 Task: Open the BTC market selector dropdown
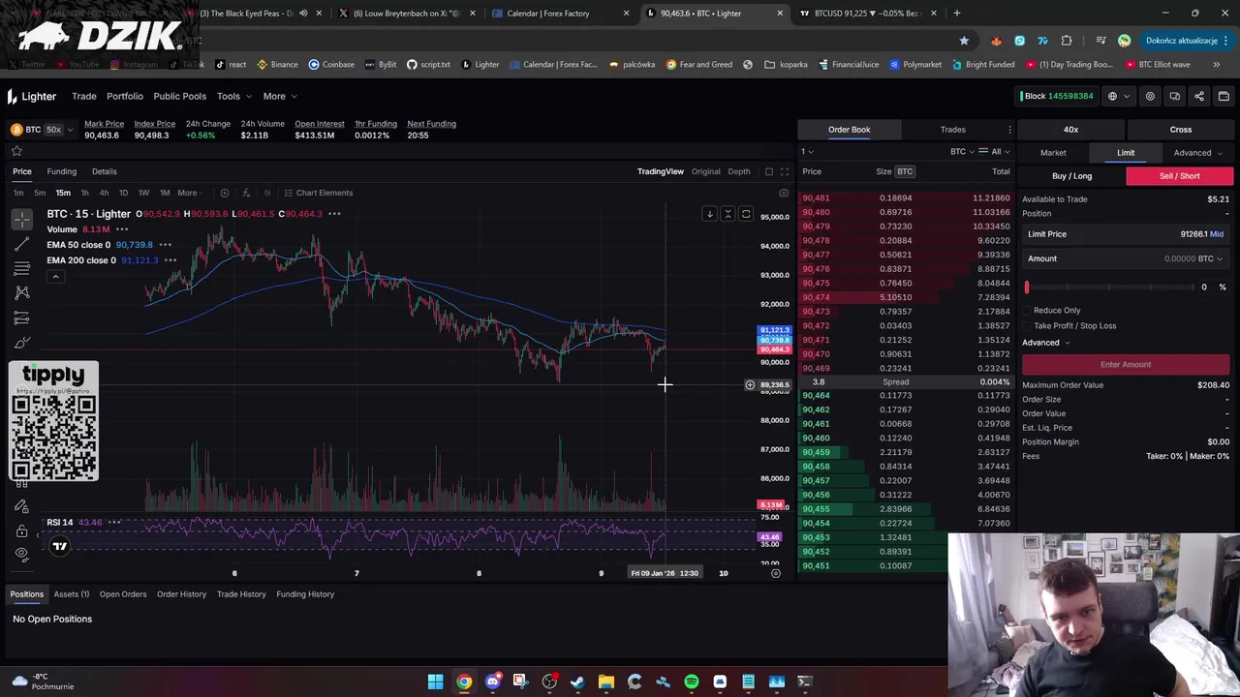[43, 130]
